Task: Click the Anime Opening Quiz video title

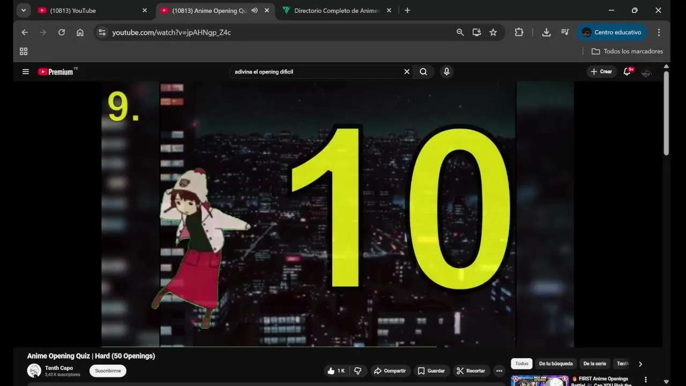Action: (x=91, y=356)
